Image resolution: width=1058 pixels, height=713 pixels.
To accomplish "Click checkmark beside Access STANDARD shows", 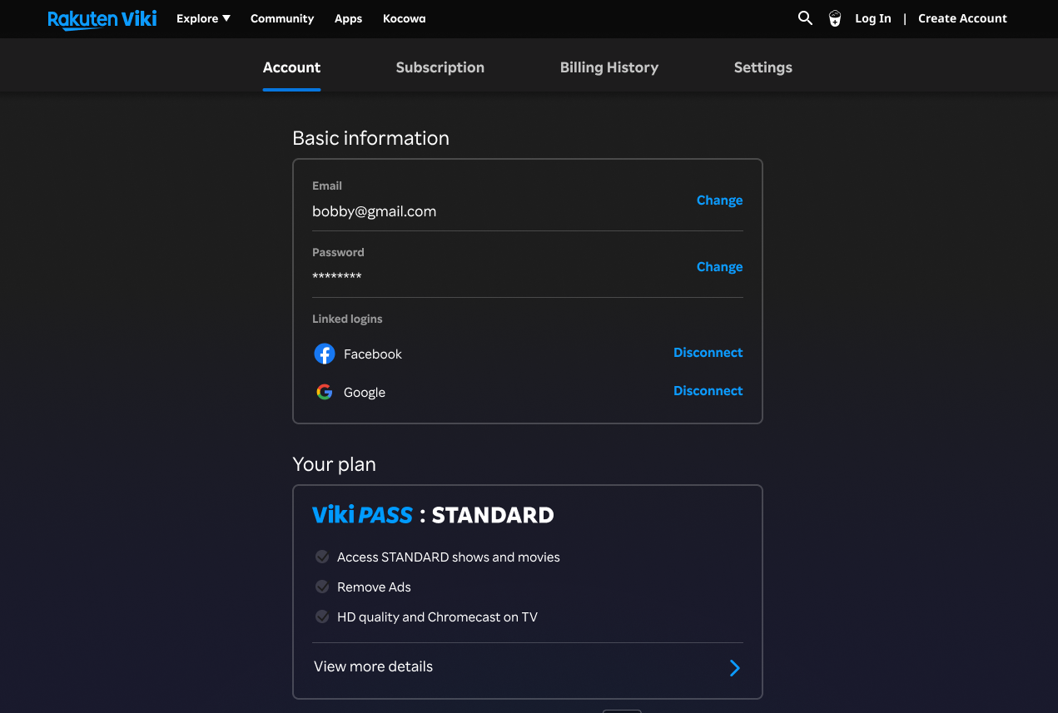I will tap(322, 557).
